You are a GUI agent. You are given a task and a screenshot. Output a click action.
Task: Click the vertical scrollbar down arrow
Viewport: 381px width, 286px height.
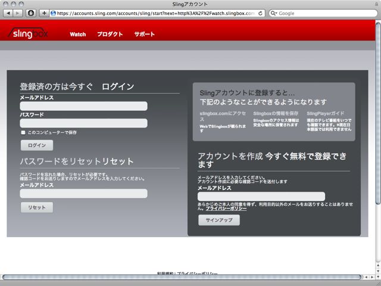click(x=378, y=271)
